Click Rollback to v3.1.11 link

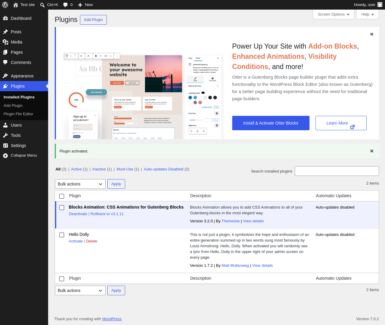click(x=107, y=214)
